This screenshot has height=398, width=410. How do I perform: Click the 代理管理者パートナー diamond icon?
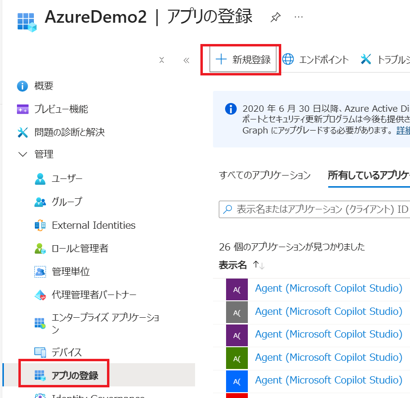40,295
